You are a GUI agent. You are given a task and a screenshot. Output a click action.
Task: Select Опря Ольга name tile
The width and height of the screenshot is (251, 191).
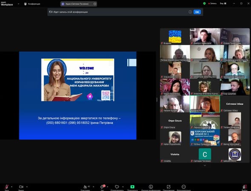[x=175, y=121]
